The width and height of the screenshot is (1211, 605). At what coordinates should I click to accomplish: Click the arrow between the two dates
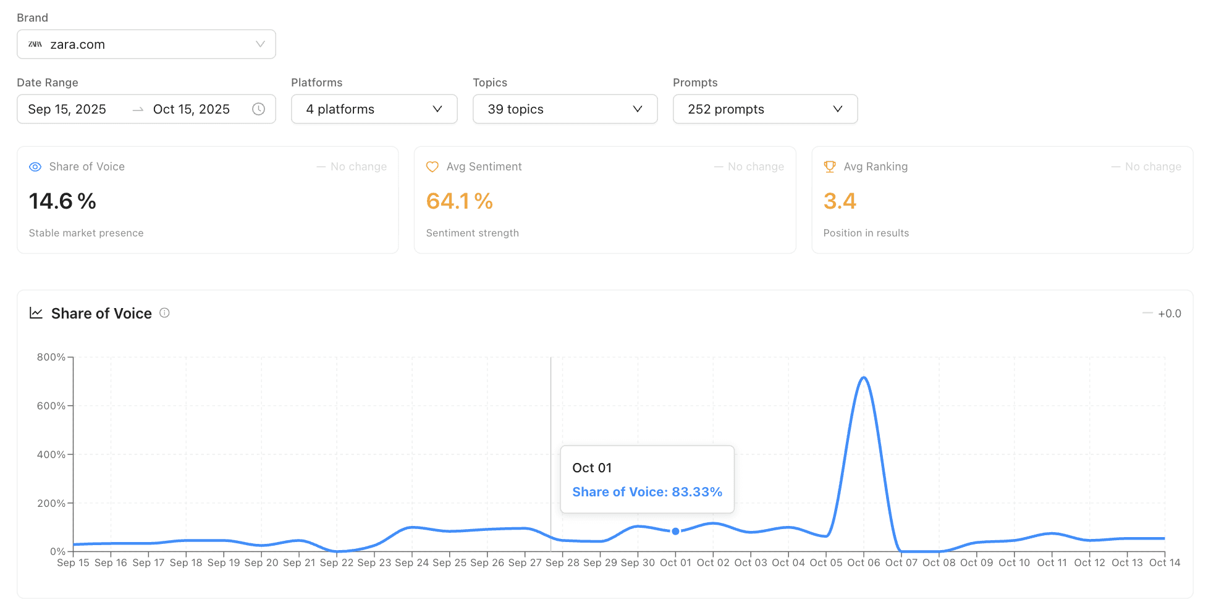(x=138, y=109)
